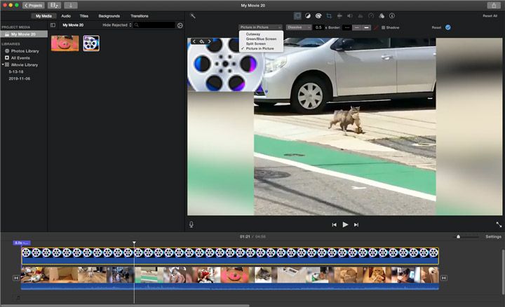Toggle the libraries sidebar visibility
Viewport: 505px width, 307px height.
point(53,25)
